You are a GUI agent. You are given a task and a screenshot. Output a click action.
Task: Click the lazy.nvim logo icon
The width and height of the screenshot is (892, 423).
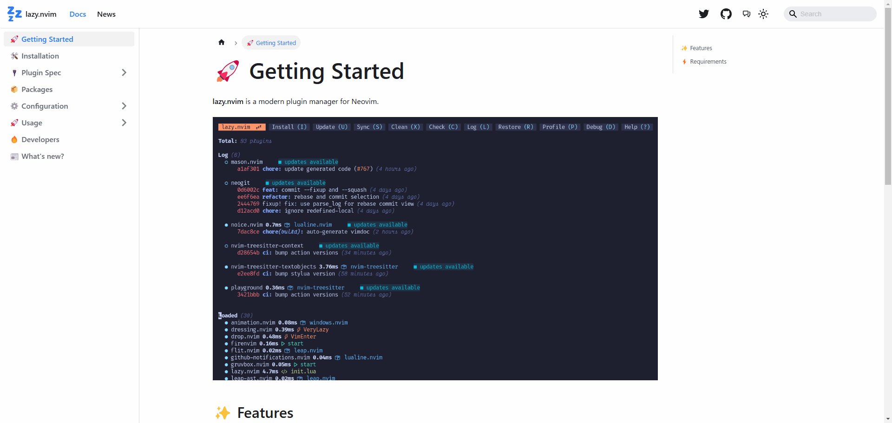click(14, 14)
